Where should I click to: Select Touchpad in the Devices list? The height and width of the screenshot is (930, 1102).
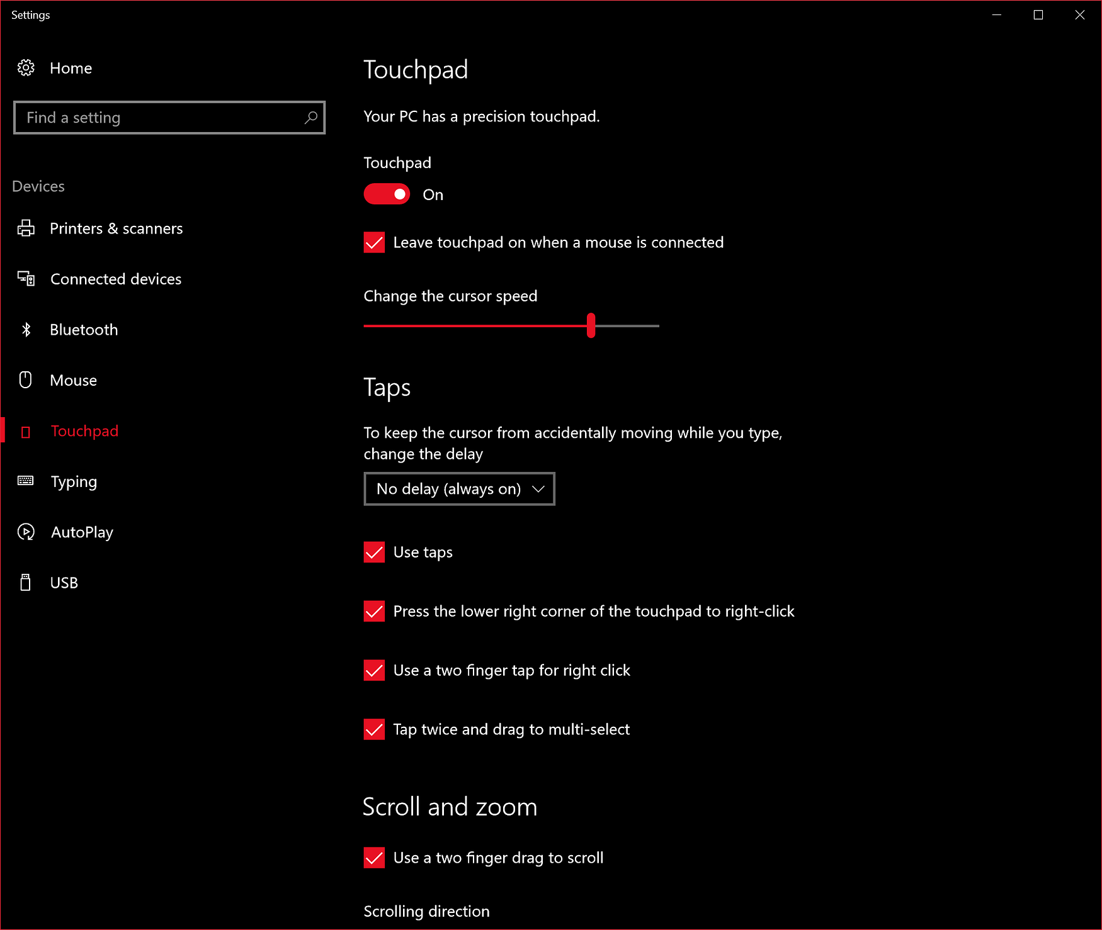84,431
